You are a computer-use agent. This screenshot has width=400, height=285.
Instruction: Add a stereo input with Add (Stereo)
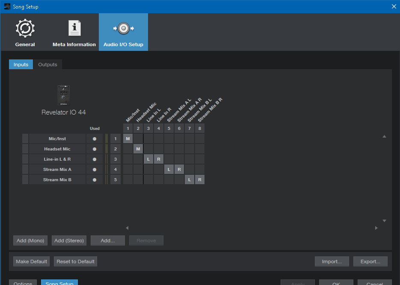point(69,241)
